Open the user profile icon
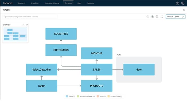 pyautogui.click(x=182, y=3)
